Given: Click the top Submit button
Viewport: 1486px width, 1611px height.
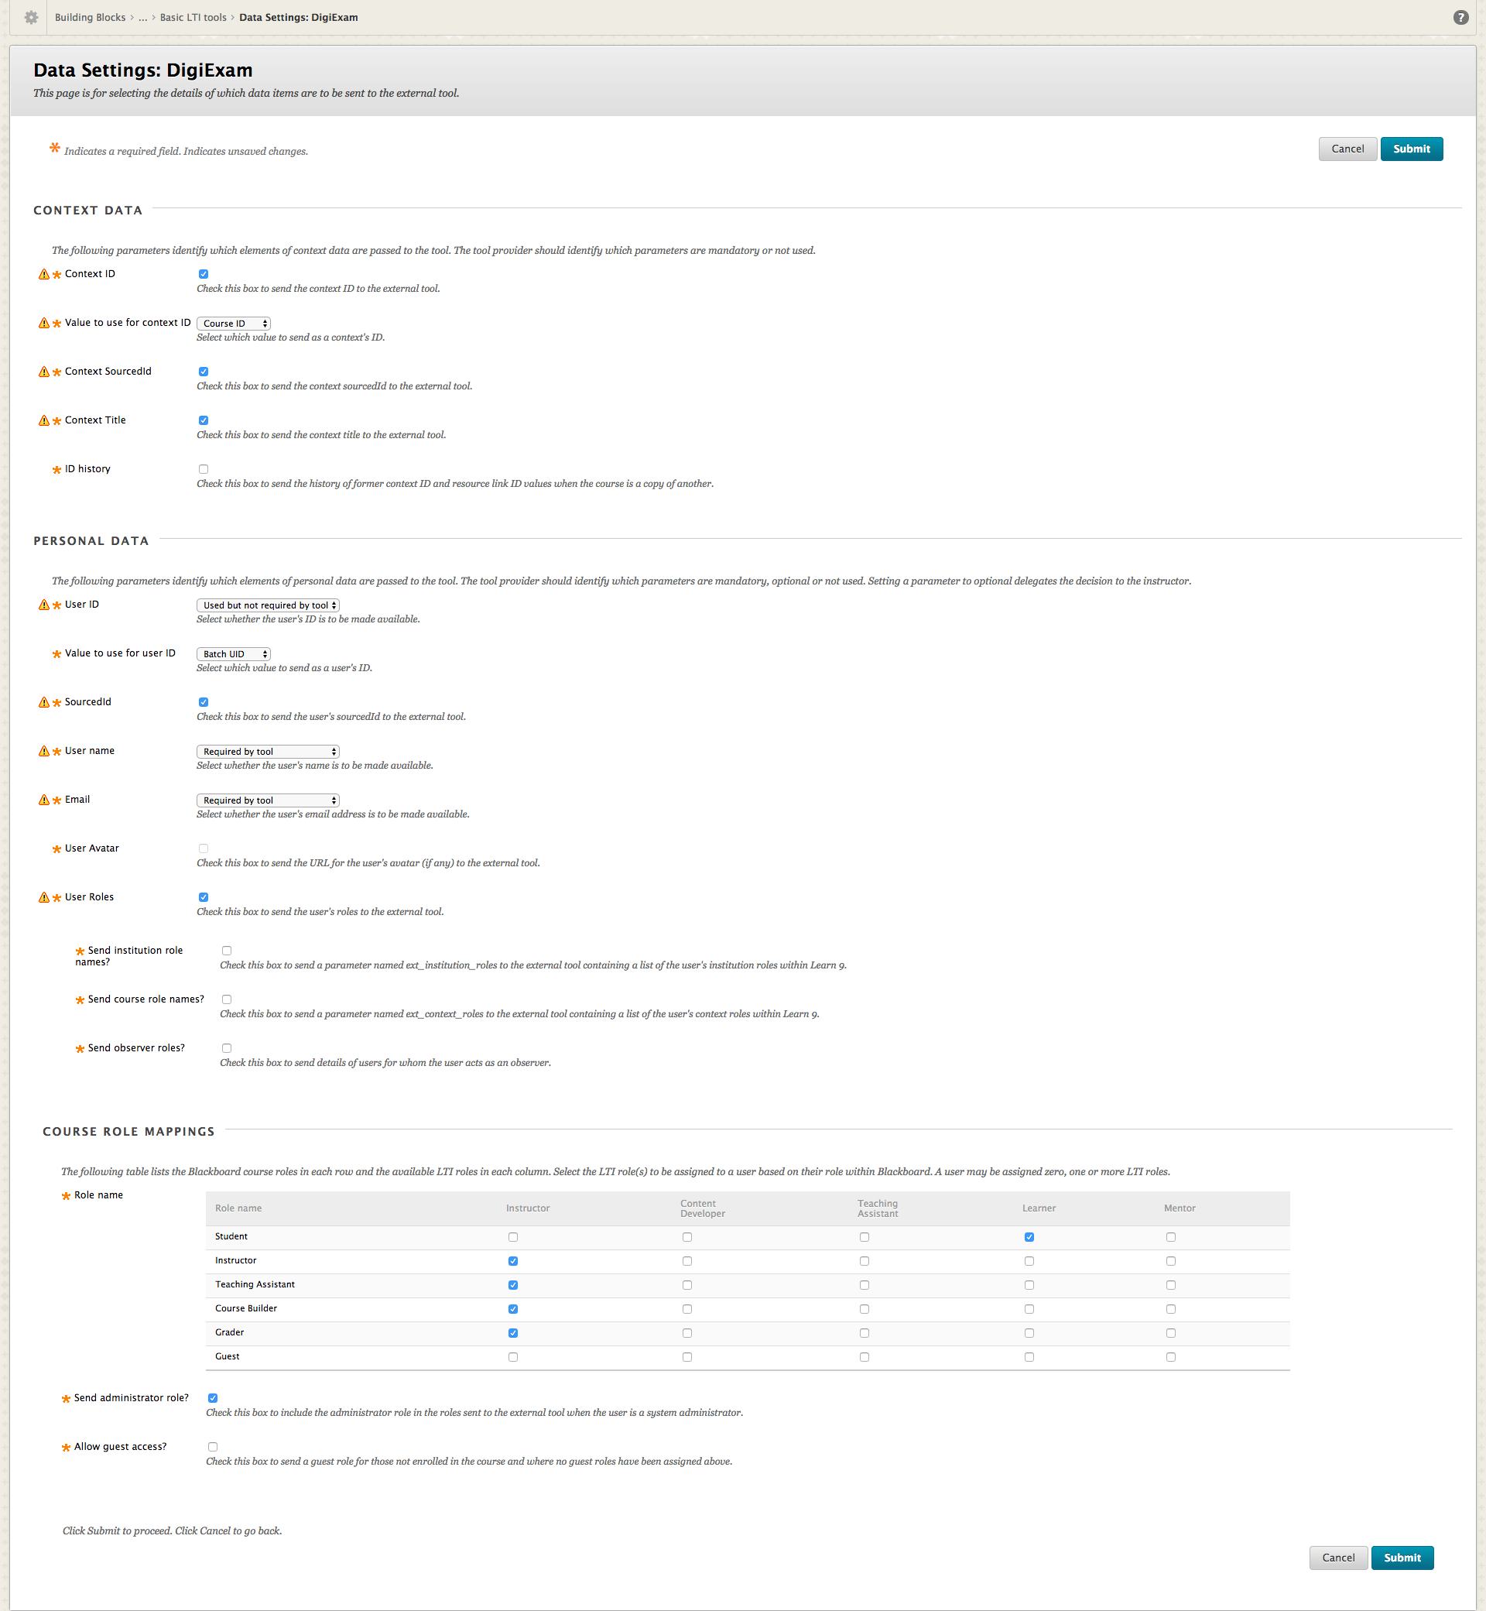Looking at the screenshot, I should (1411, 149).
